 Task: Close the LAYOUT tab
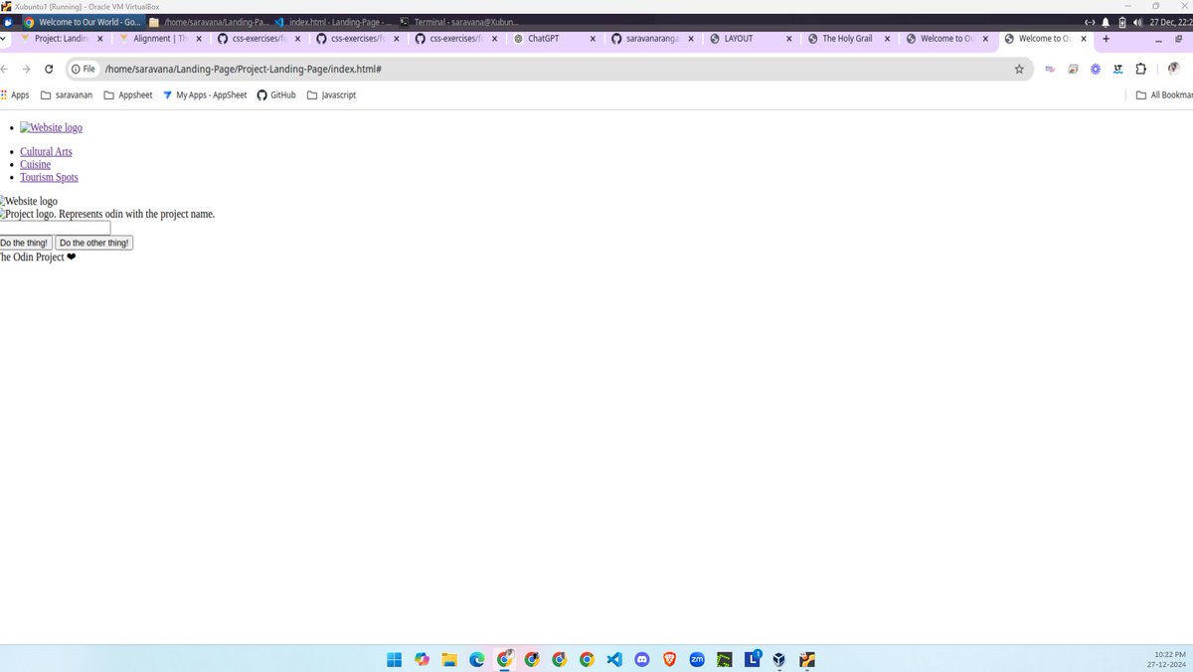[x=789, y=39]
